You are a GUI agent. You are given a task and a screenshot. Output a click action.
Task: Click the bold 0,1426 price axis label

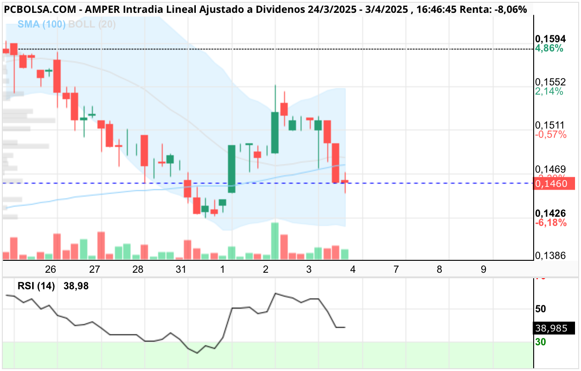[550, 214]
